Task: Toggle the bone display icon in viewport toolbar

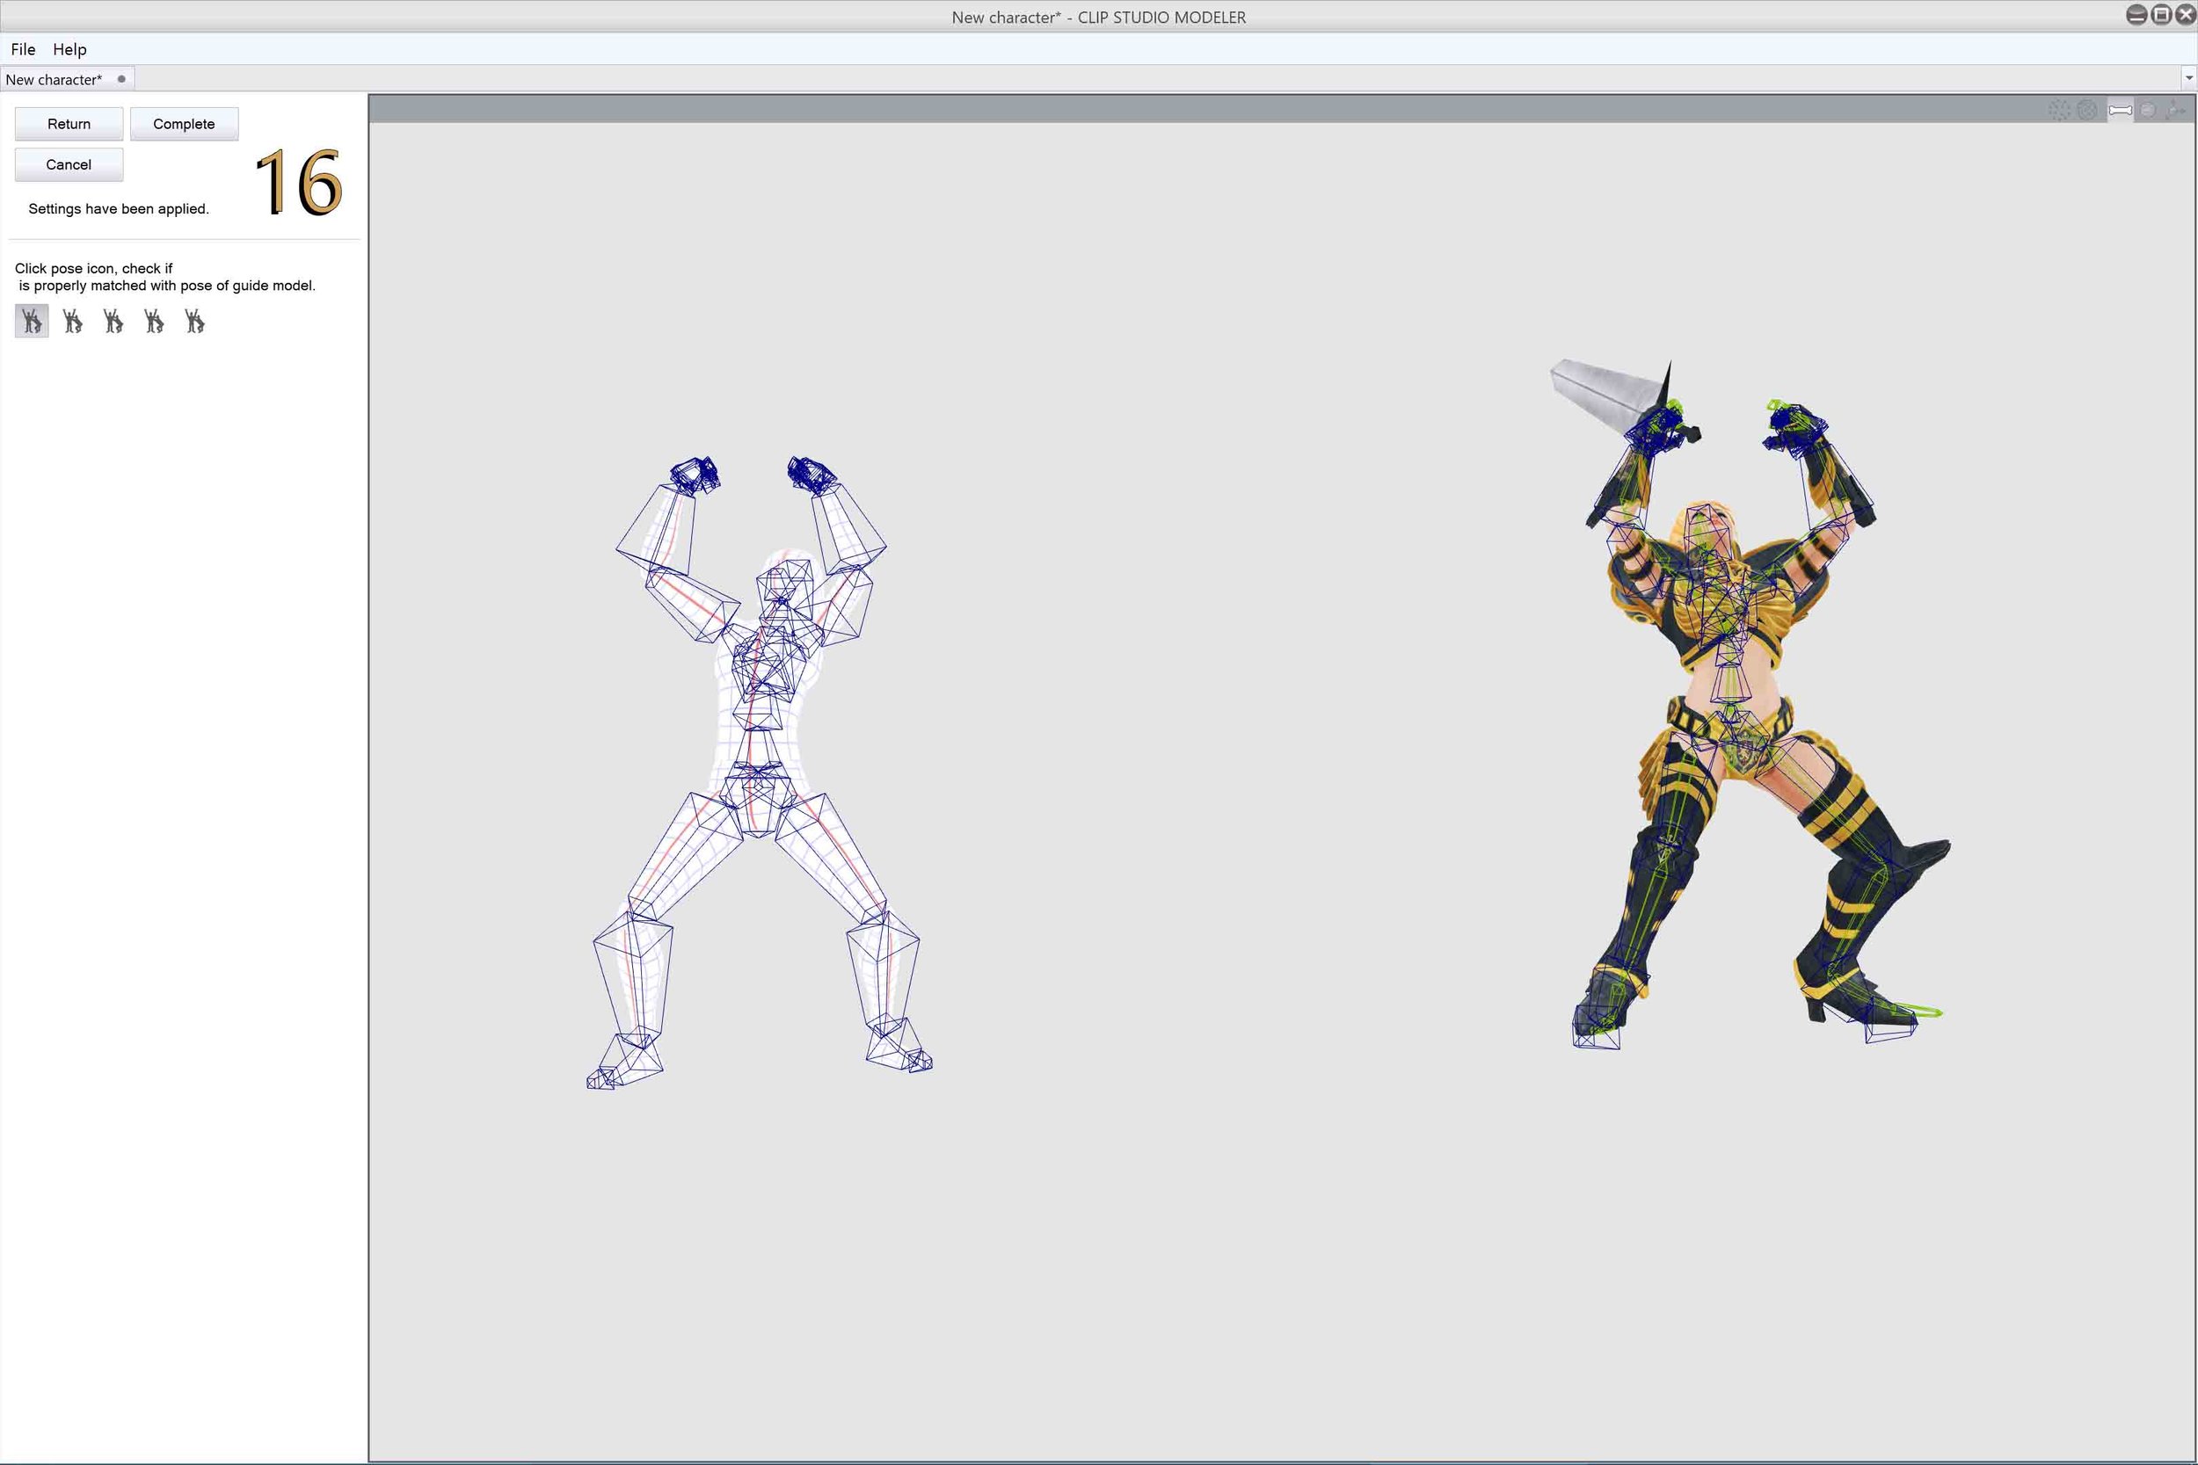Action: [2121, 110]
